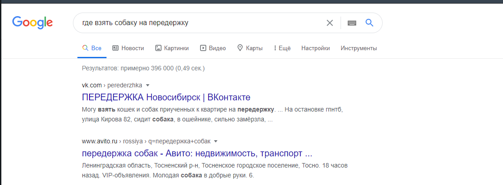The height and width of the screenshot is (185, 503).
Task: Clear the search query with X icon
Action: 330,23
